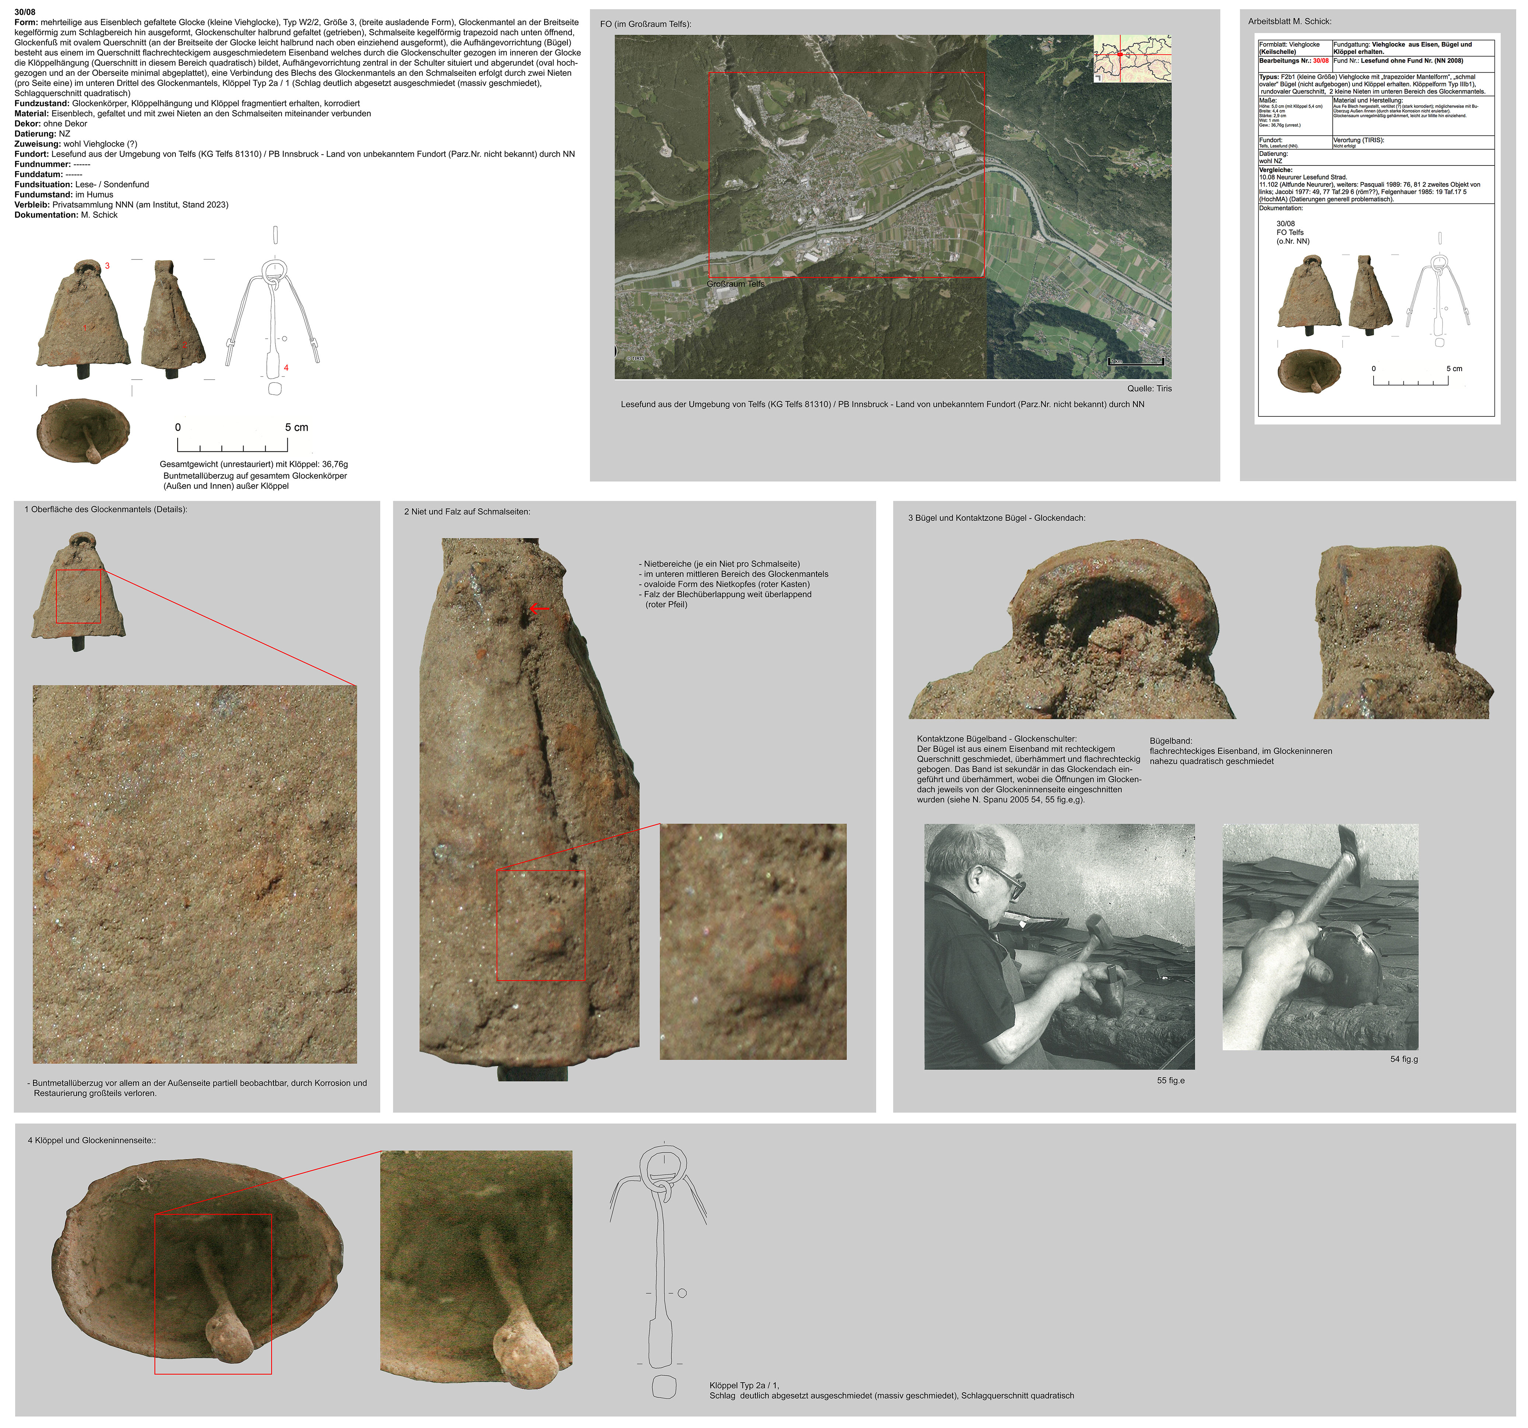Click the red number 3 marker on bell
The width and height of the screenshot is (1528, 1428).
(107, 266)
